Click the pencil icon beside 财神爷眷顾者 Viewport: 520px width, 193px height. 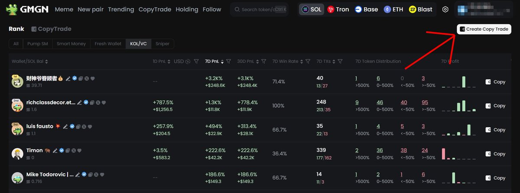(68, 78)
